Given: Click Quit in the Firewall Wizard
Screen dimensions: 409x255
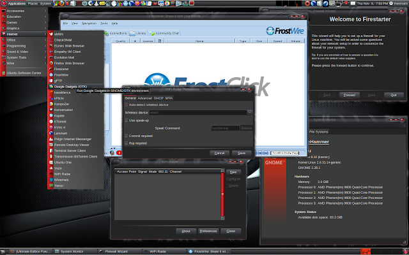Looking at the screenshot, I should (394, 95).
